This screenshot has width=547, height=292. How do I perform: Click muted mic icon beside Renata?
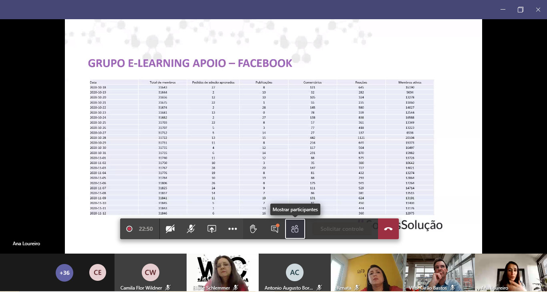click(357, 288)
